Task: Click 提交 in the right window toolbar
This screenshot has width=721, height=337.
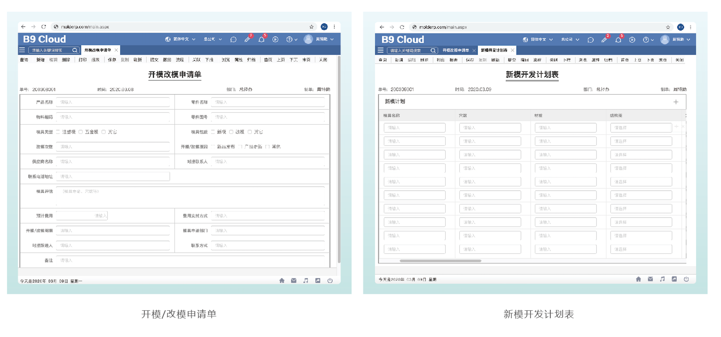Action: 512,60
